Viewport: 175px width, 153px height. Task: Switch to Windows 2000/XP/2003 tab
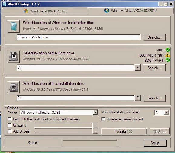45,11
